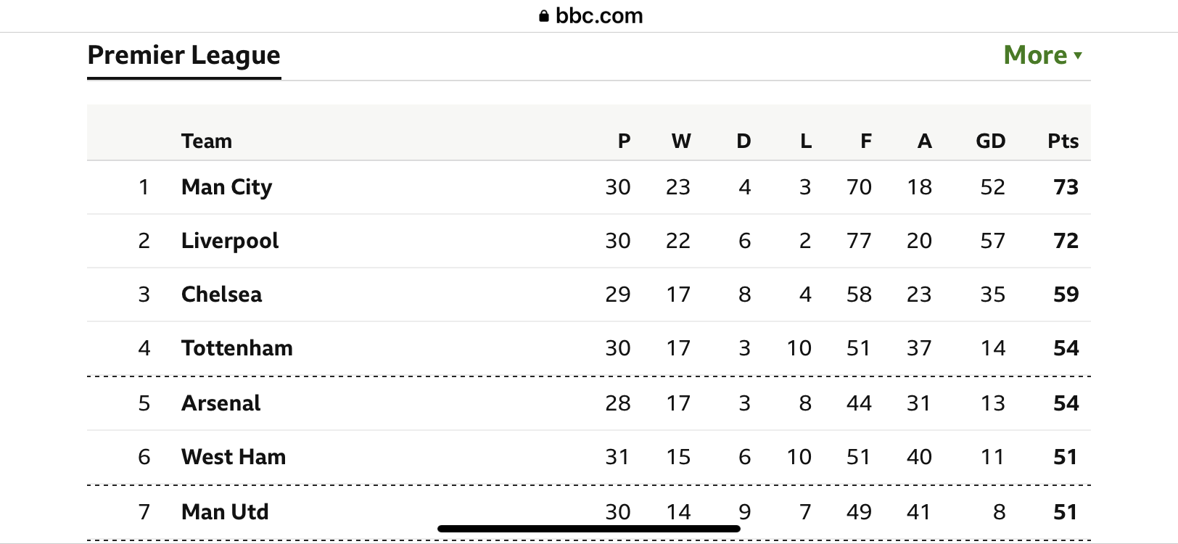
Task: Click Liverpool's 72 points value
Action: pyautogui.click(x=1066, y=241)
